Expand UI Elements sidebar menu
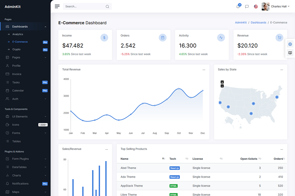Image resolution: width=295 pixels, height=196 pixels. point(45,117)
